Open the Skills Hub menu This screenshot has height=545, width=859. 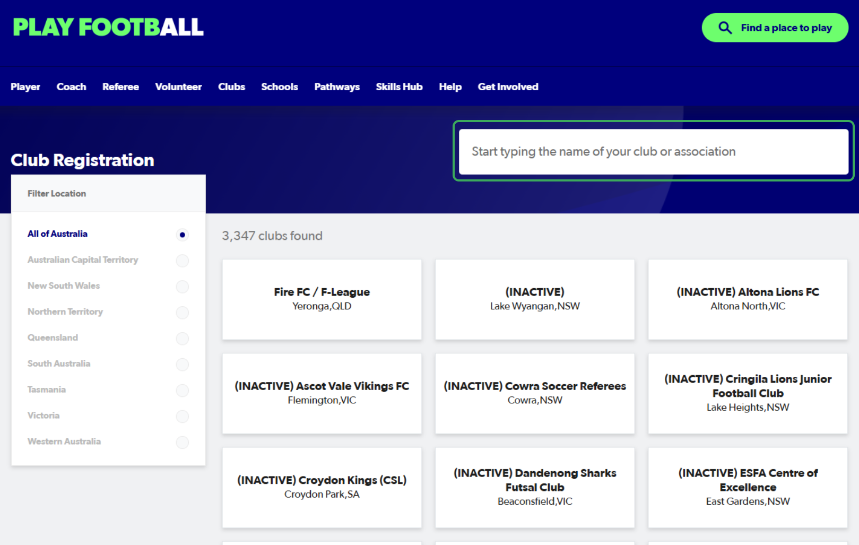click(399, 86)
